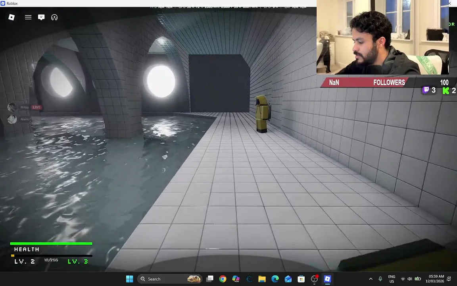The height and width of the screenshot is (286, 457).
Task: Launch Google Chrome from the taskbar
Action: click(223, 279)
